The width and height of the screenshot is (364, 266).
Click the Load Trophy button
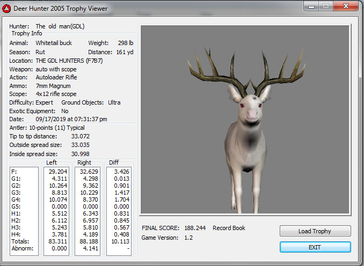(315, 231)
